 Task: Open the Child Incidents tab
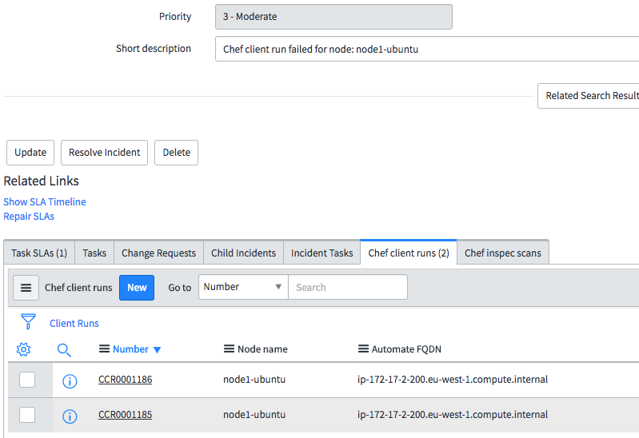pos(244,253)
